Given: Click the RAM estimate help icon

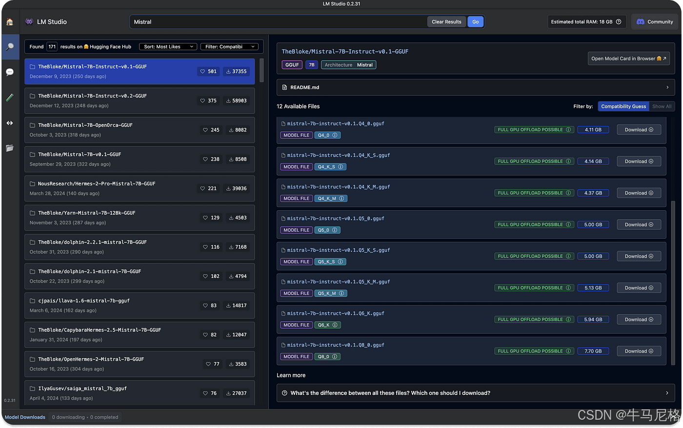Looking at the screenshot, I should coord(619,21).
